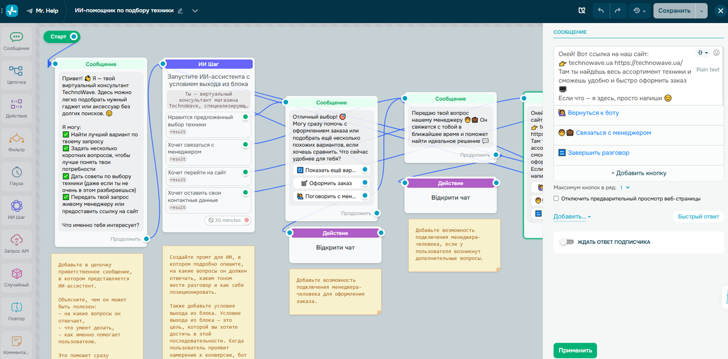Select condition 'Хочет связаться с менеджером'
The image size is (728, 359).
tap(208, 152)
